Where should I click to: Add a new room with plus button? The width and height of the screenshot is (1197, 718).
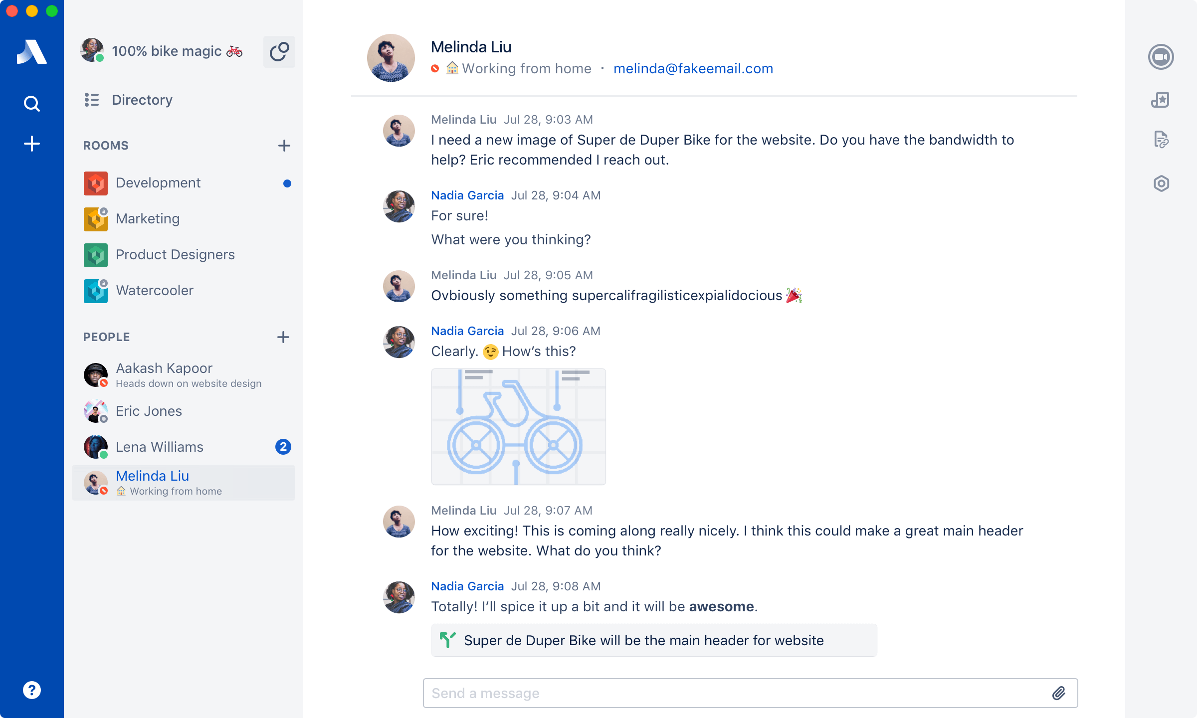point(284,146)
